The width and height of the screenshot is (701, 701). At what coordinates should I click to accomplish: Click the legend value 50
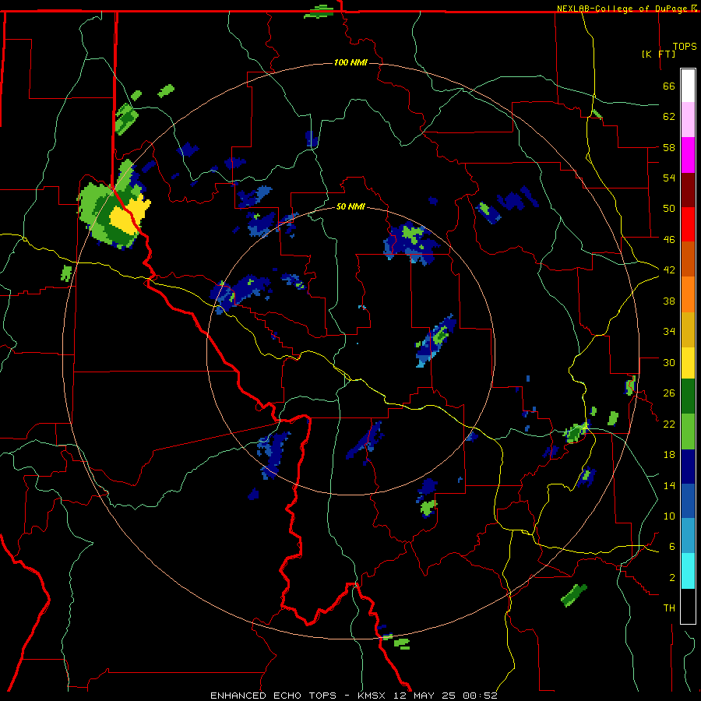[669, 209]
